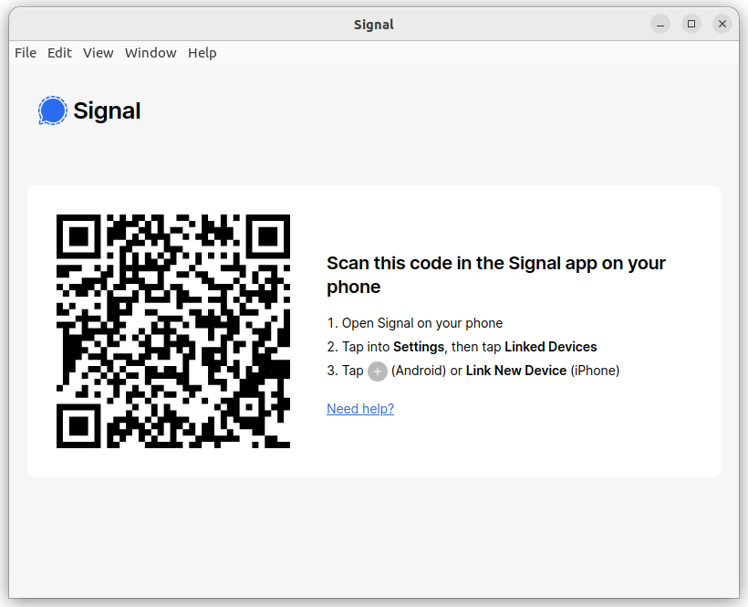Click the center of the QR code
This screenshot has height=607, width=748.
coord(173,331)
